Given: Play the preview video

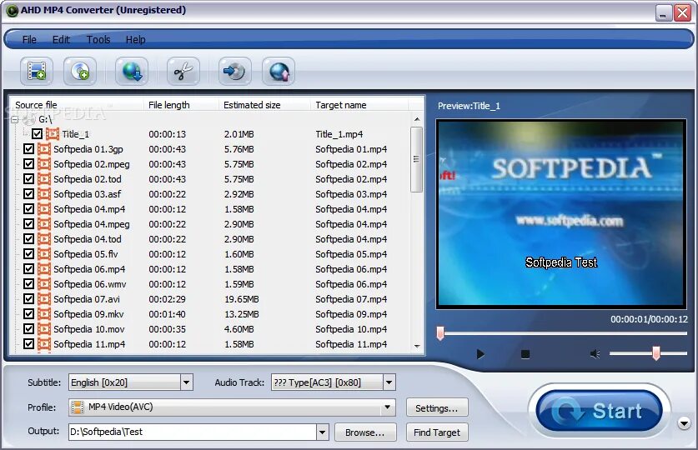Looking at the screenshot, I should [480, 354].
